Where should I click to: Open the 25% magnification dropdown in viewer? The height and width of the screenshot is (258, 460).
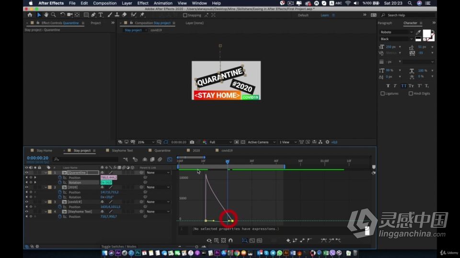(146, 142)
